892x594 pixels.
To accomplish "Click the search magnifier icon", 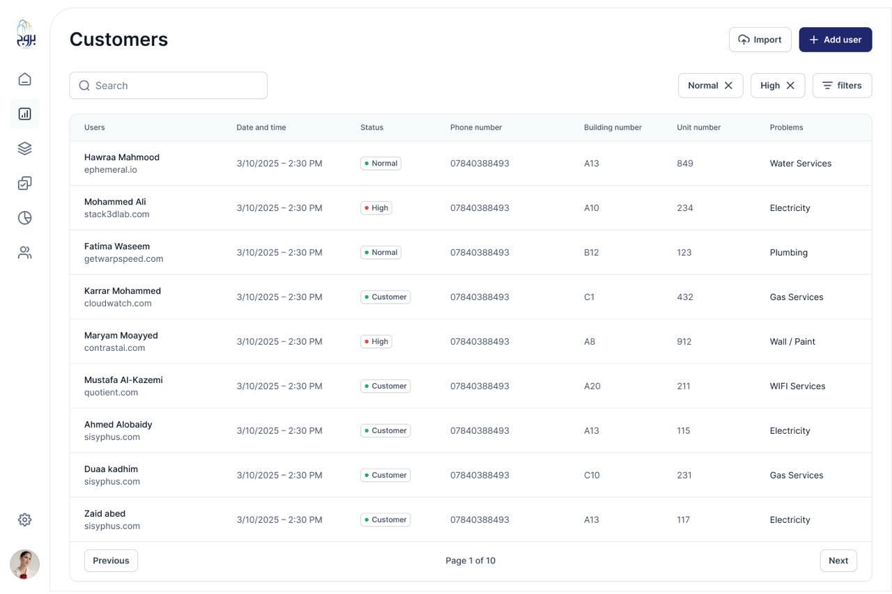I will [84, 85].
